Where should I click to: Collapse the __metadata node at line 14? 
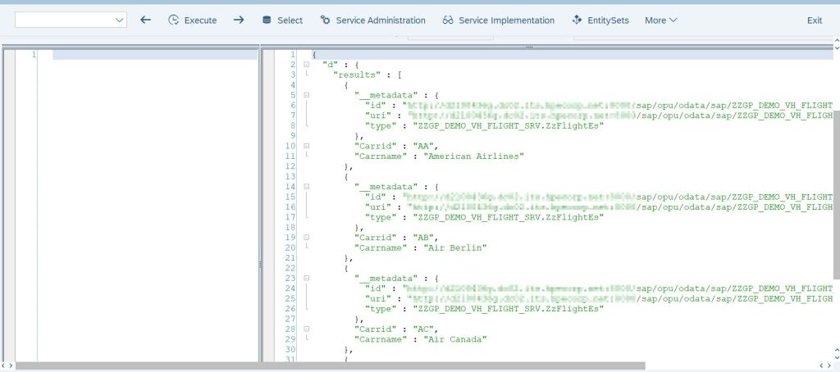pyautogui.click(x=307, y=186)
